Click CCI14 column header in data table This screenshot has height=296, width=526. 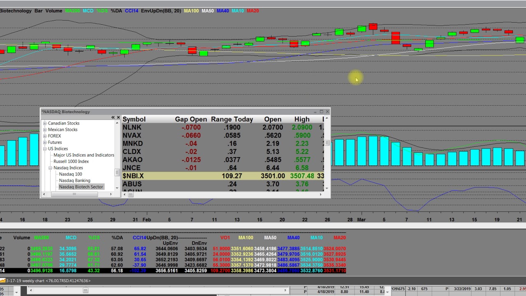[x=139, y=238]
